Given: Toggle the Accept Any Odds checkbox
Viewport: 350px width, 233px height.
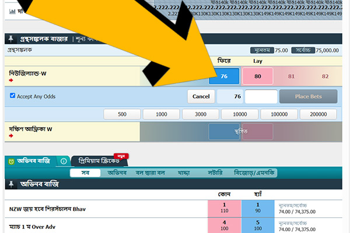Looking at the screenshot, I should (x=13, y=96).
